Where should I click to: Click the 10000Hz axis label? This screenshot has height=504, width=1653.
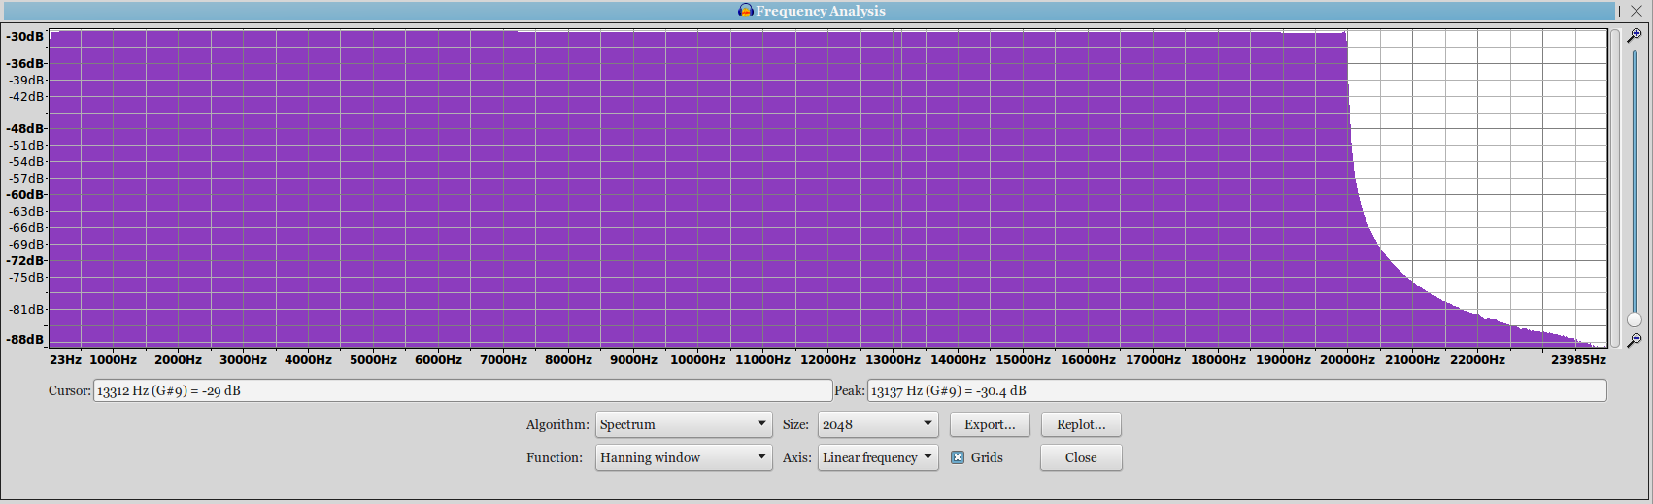point(697,359)
